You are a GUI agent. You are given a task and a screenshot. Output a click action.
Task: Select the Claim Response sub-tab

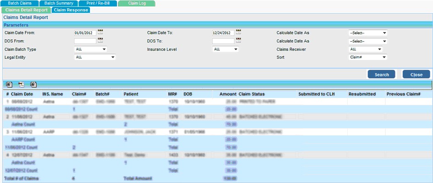click(70, 10)
